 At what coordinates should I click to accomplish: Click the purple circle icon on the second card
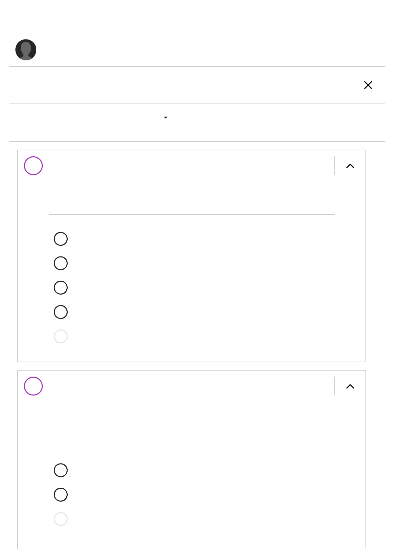coord(33,386)
